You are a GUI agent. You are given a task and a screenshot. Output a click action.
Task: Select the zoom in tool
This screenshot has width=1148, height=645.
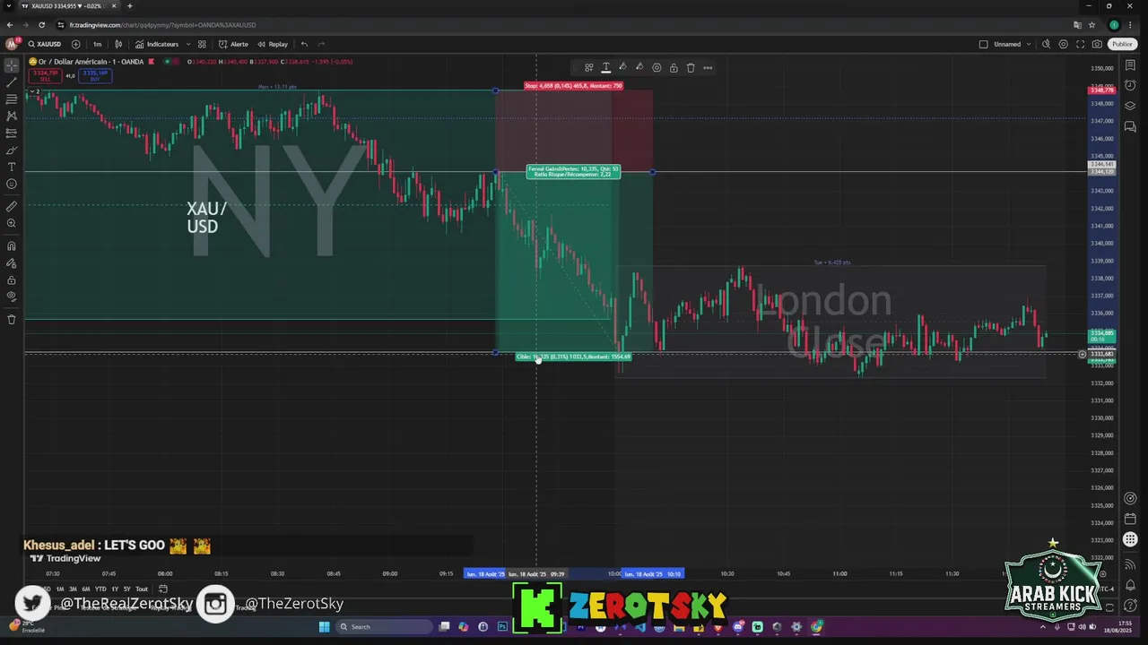(12, 223)
